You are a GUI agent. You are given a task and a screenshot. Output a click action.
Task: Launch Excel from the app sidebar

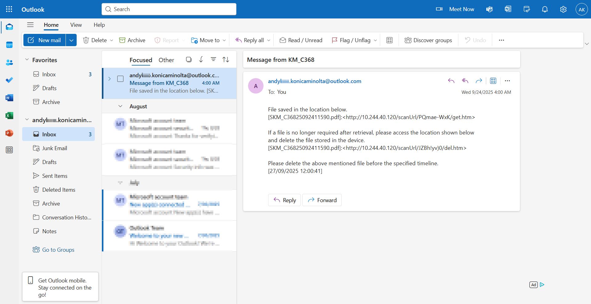pyautogui.click(x=9, y=115)
